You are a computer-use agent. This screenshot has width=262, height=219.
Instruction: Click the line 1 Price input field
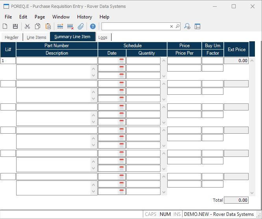click(184, 61)
